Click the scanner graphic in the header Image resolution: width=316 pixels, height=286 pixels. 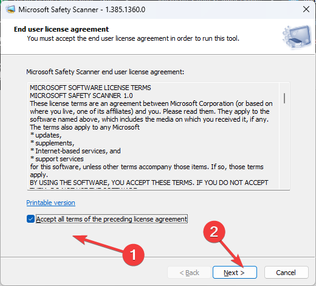pos(297,37)
